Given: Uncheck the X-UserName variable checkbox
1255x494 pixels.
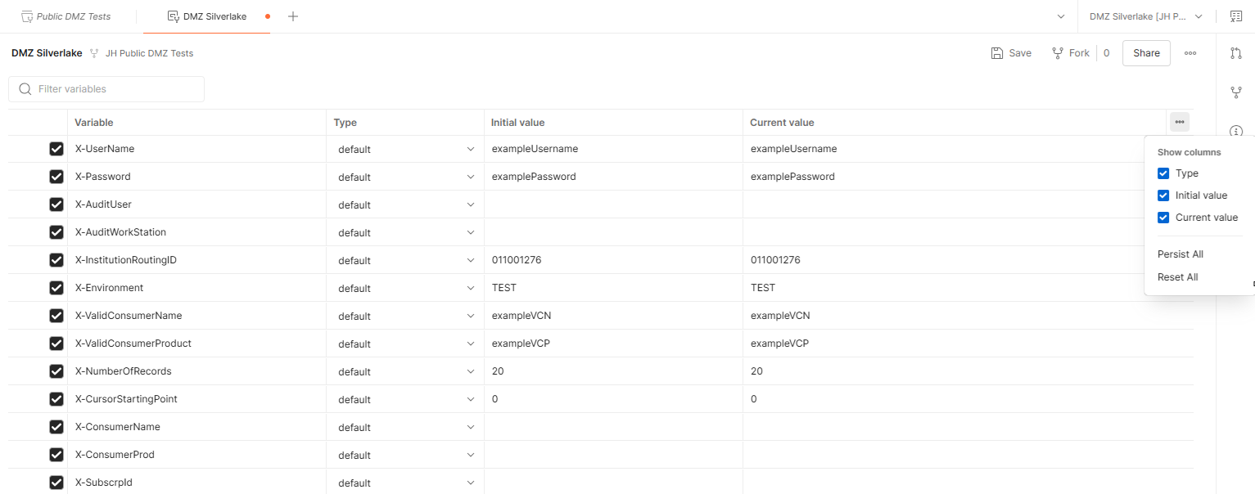Looking at the screenshot, I should click(x=56, y=148).
